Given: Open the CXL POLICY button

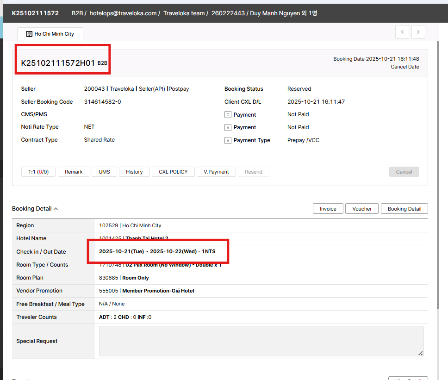Looking at the screenshot, I should [x=173, y=172].
